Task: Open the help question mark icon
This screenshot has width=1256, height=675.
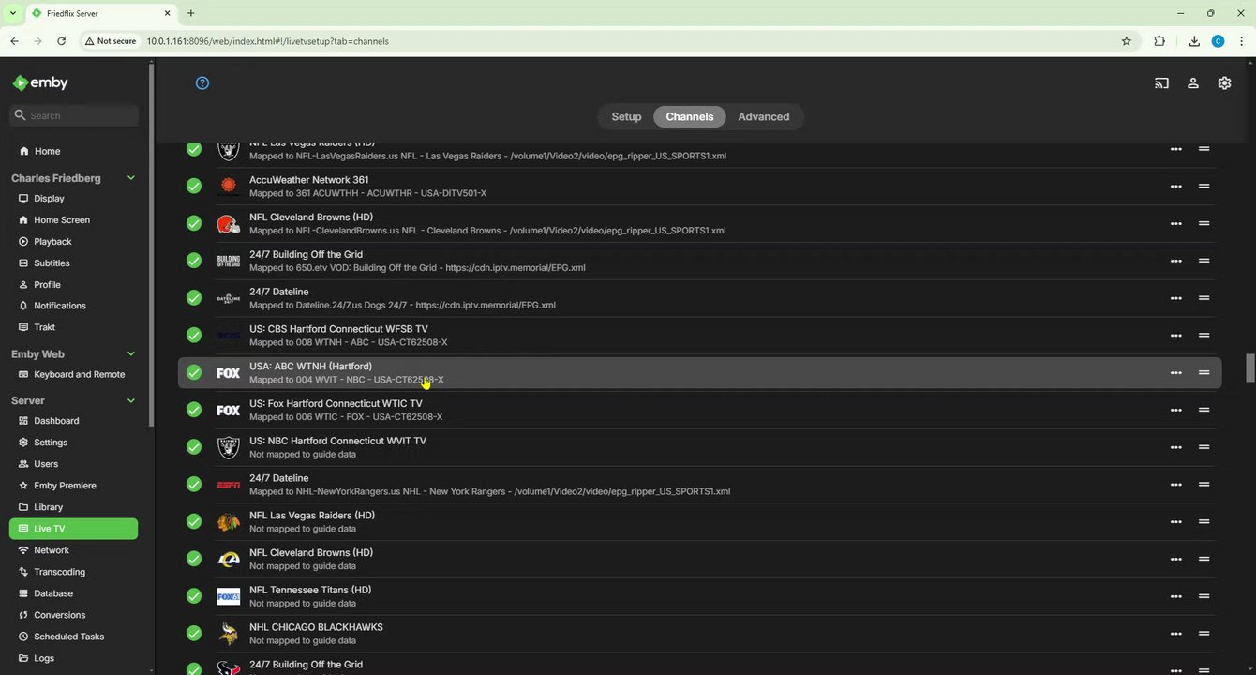Action: (x=202, y=82)
